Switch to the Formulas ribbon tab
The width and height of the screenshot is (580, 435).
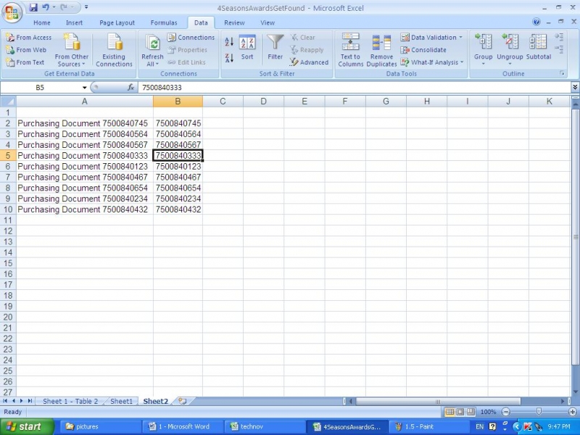(x=164, y=22)
